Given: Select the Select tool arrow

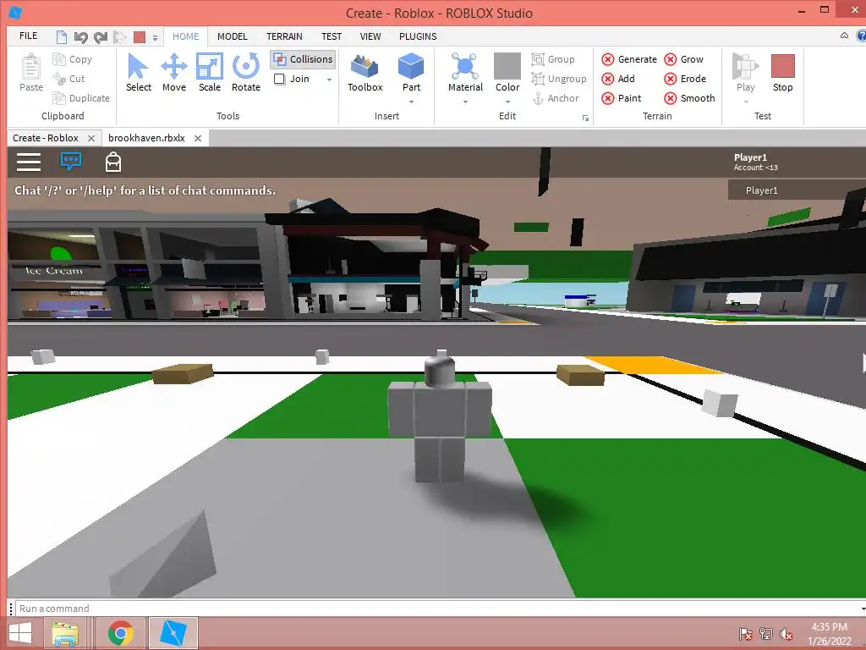Looking at the screenshot, I should [x=138, y=73].
